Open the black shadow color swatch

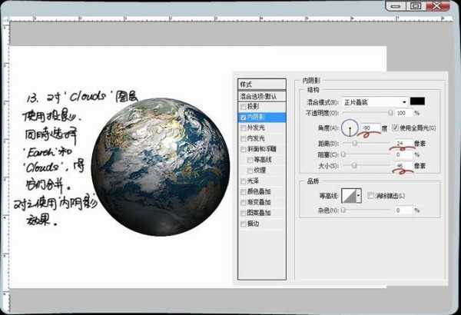417,101
